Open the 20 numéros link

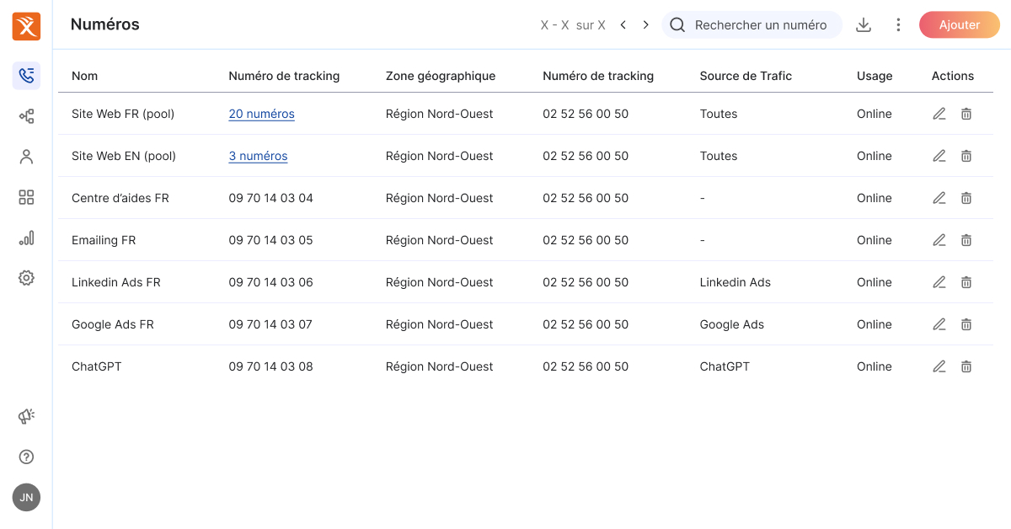click(x=261, y=114)
